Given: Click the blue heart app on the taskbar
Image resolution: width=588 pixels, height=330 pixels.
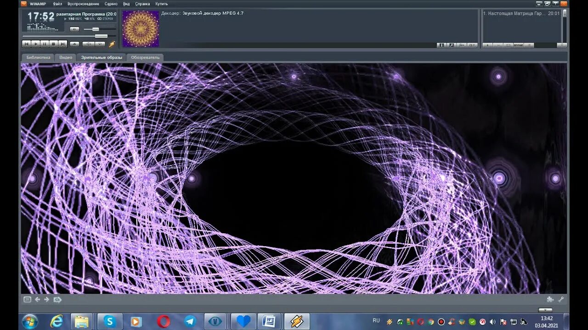Looking at the screenshot, I should pos(243,321).
